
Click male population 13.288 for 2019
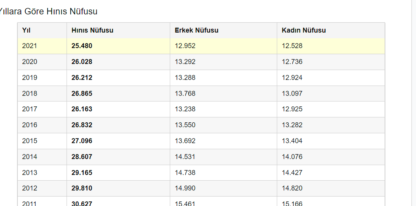[185, 78]
